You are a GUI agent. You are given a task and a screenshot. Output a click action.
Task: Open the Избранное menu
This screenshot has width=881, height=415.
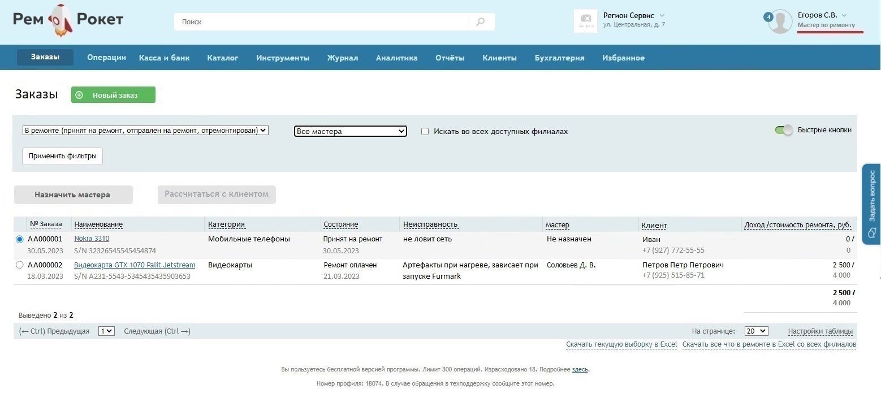point(623,58)
